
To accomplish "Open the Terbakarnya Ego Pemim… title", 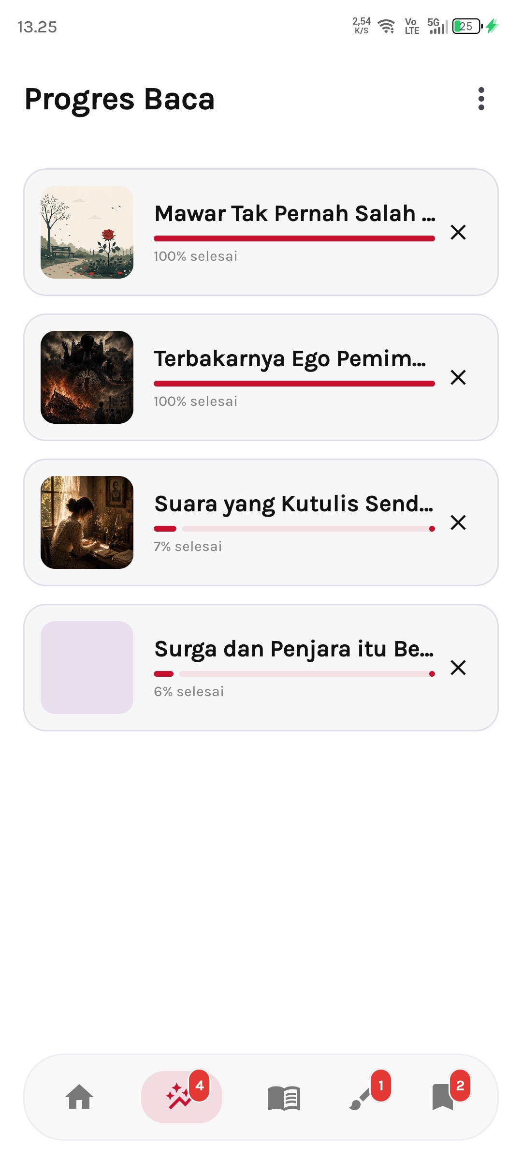I will pyautogui.click(x=290, y=359).
